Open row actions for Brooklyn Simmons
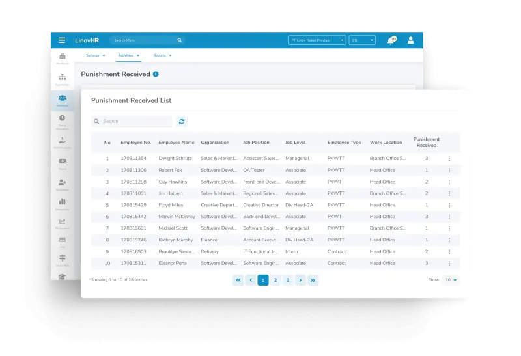This screenshot has width=521, height=356. (x=449, y=252)
